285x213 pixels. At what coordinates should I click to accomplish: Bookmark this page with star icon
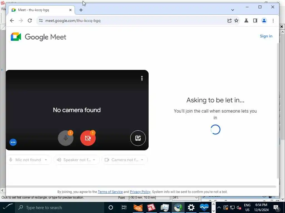[x=236, y=21]
